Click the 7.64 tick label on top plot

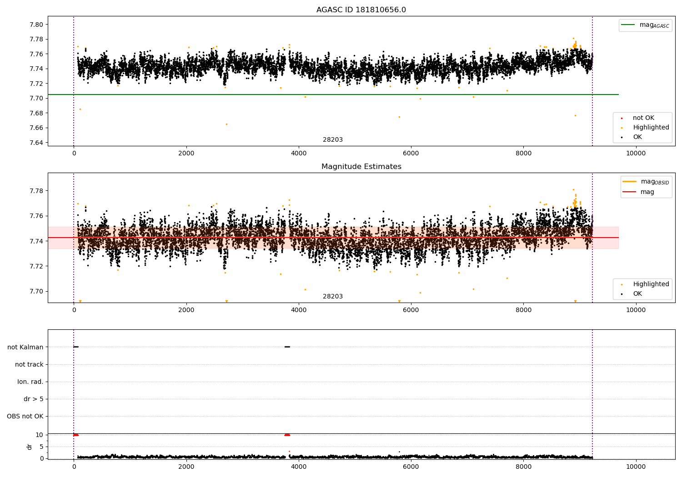point(36,143)
